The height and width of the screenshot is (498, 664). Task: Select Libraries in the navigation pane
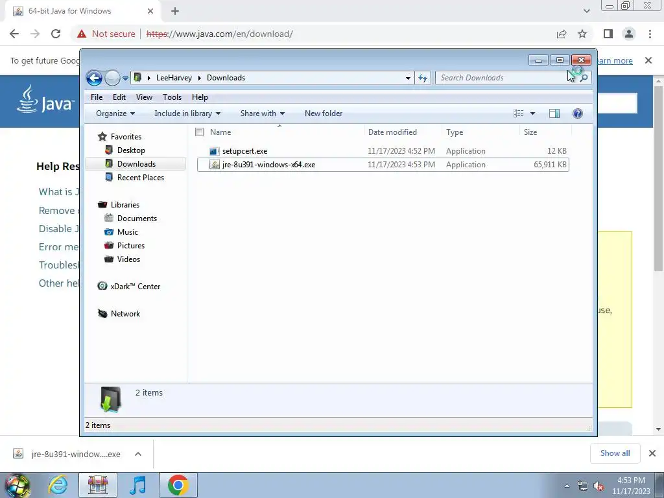click(125, 204)
